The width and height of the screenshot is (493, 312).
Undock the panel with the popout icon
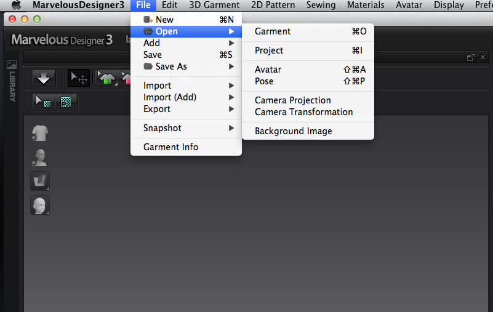pyautogui.click(x=470, y=58)
